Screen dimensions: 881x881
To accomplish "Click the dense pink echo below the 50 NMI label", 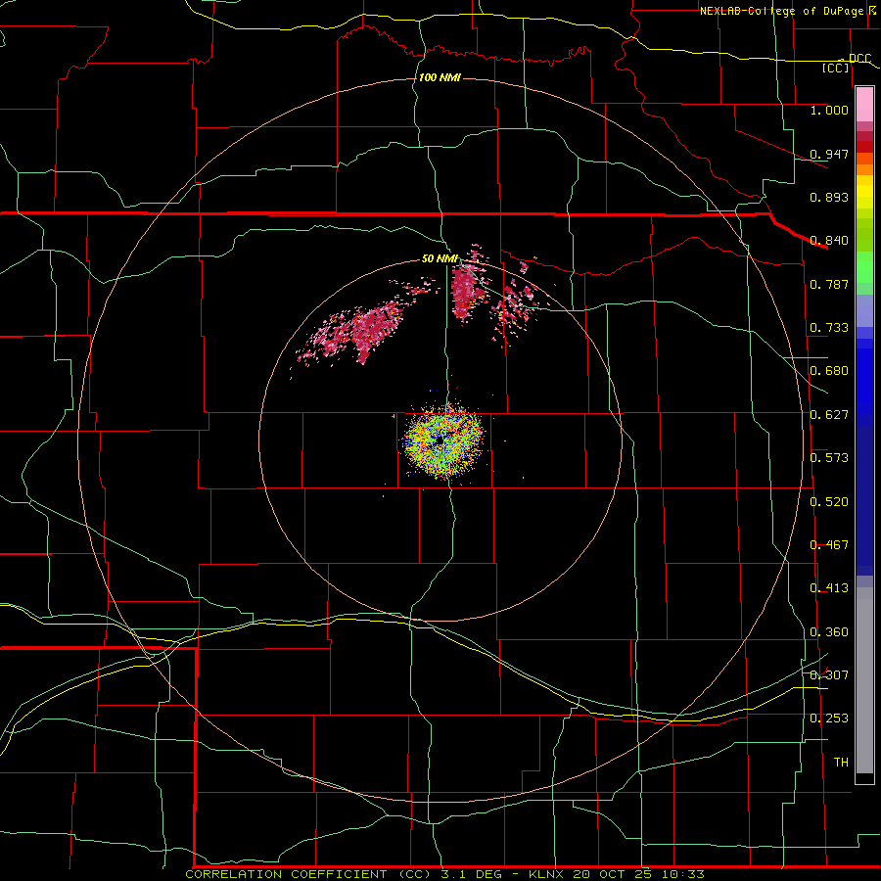I will click(x=465, y=292).
